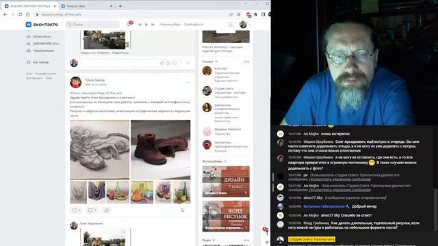This screenshot has height=246, width=438.
Task: Click Олег Торопыгин's name below the post
Action: click(x=91, y=223)
